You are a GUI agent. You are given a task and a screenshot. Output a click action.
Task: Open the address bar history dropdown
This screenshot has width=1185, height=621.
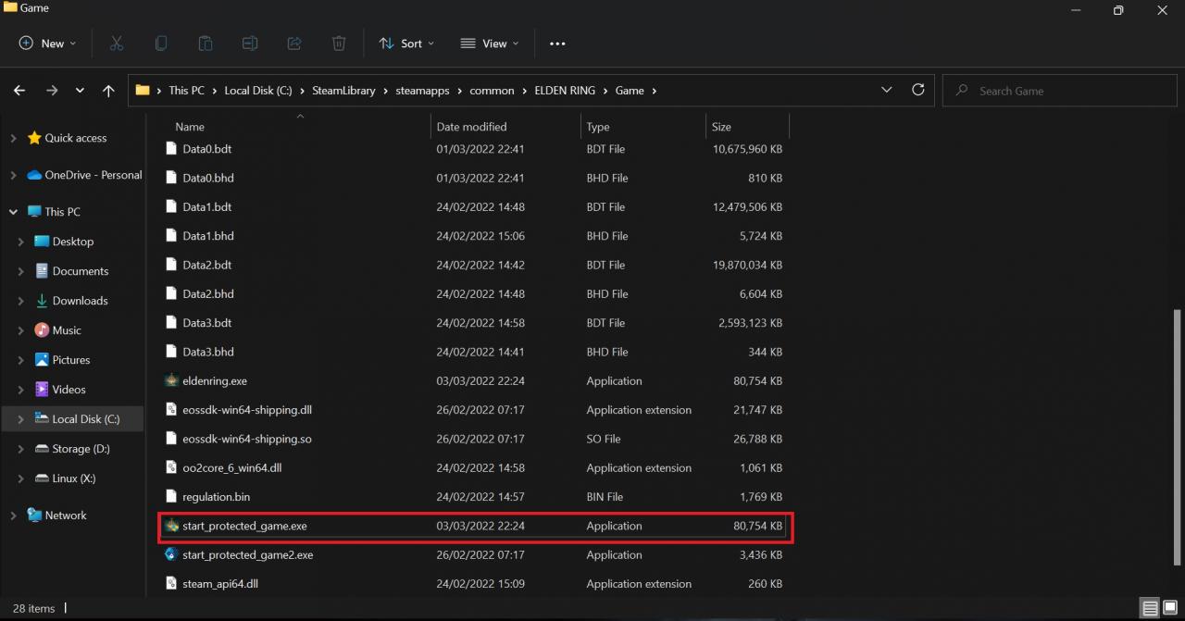point(887,90)
